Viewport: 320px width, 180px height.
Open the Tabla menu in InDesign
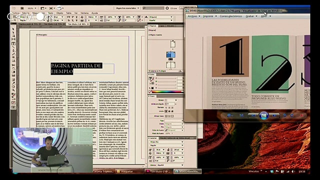[68, 13]
